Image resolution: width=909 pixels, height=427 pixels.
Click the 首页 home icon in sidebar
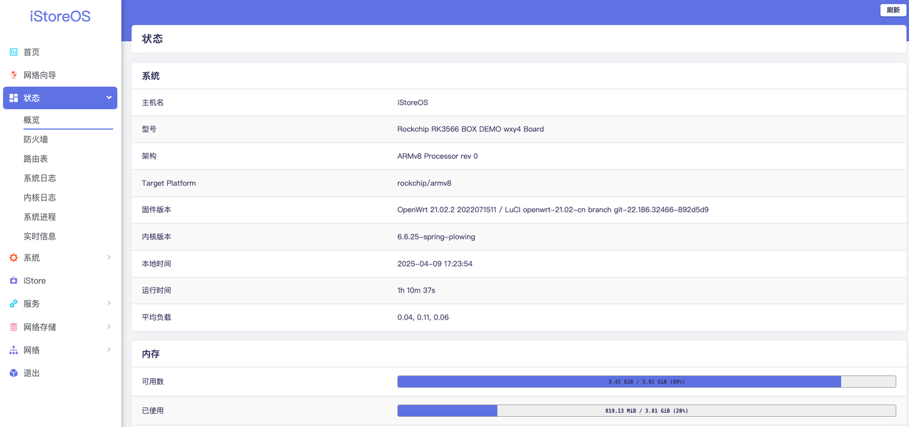pyautogui.click(x=13, y=51)
